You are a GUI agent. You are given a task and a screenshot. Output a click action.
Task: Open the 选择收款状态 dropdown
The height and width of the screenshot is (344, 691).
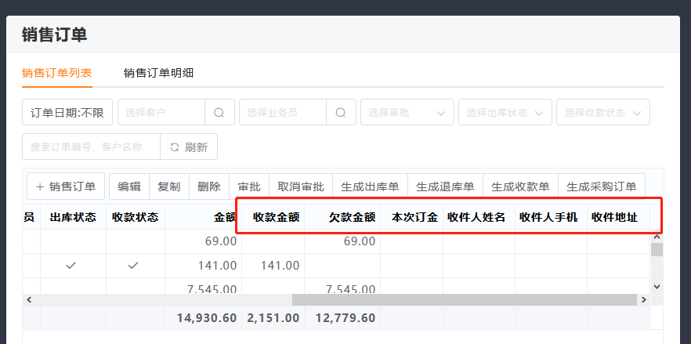[x=602, y=112]
